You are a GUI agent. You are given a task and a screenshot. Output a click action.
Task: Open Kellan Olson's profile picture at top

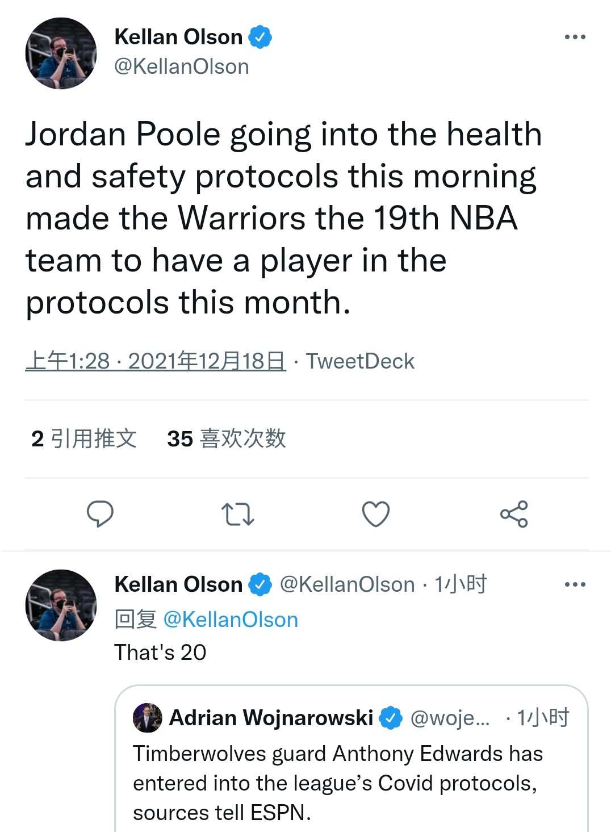pos(61,53)
